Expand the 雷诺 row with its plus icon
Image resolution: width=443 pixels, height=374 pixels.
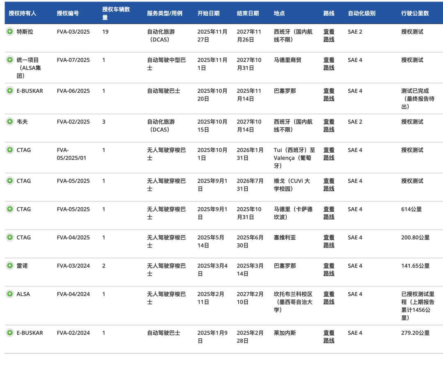coord(10,266)
